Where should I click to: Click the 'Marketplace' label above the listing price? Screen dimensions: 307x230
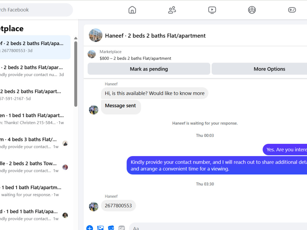111,52
